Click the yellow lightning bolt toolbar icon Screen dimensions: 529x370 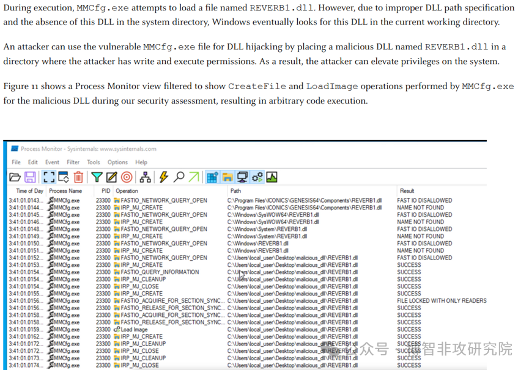click(164, 177)
